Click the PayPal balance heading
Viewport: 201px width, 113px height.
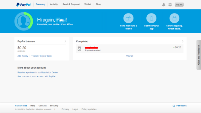pyautogui.click(x=26, y=41)
